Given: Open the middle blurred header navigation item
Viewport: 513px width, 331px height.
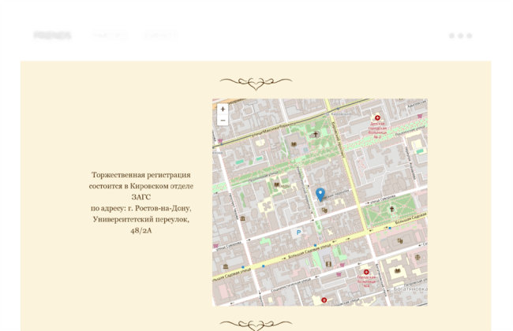Looking at the screenshot, I should tap(109, 35).
